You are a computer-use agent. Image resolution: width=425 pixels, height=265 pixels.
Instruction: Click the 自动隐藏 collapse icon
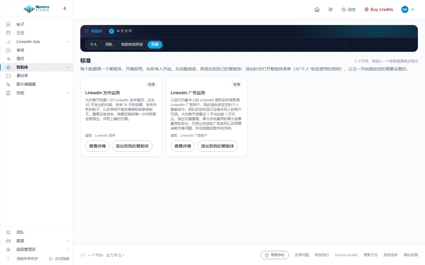pos(51,259)
